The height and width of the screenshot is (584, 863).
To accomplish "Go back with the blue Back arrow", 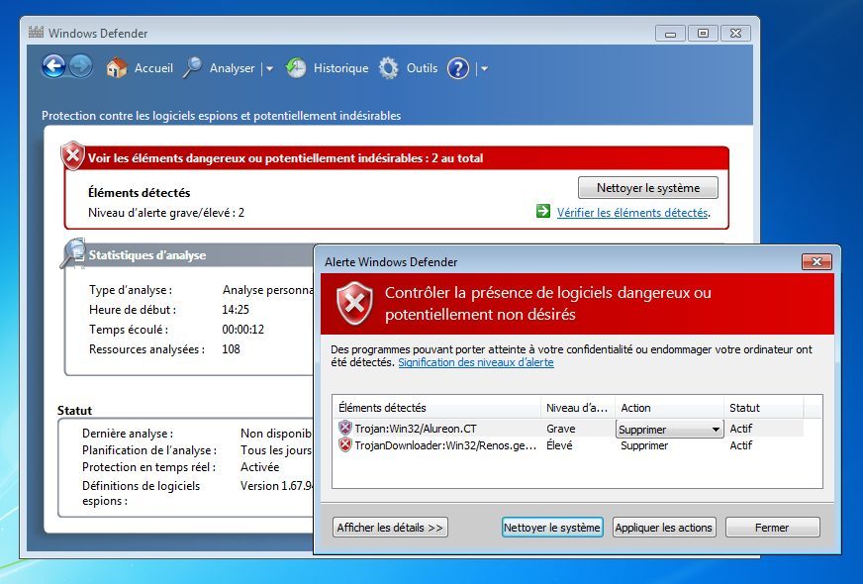I will (53, 67).
